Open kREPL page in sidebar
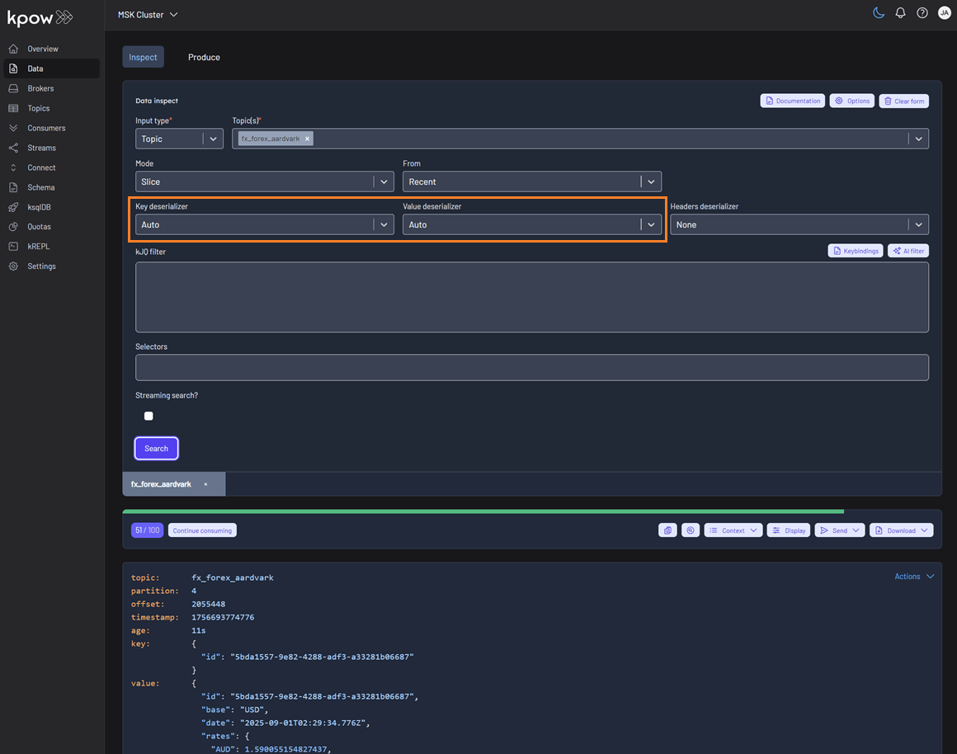The width and height of the screenshot is (957, 754). pyautogui.click(x=51, y=246)
